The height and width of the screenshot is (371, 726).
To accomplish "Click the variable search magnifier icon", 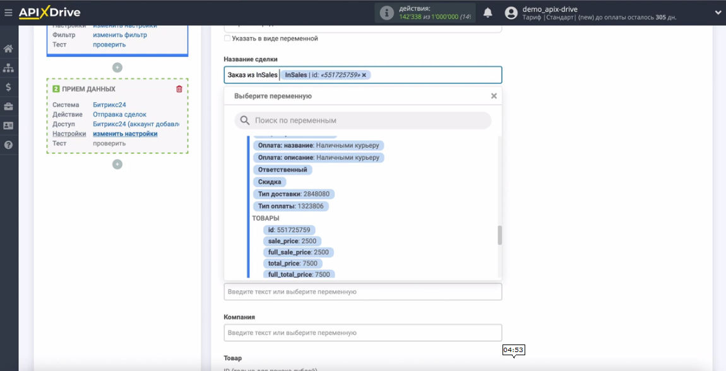I will point(244,121).
